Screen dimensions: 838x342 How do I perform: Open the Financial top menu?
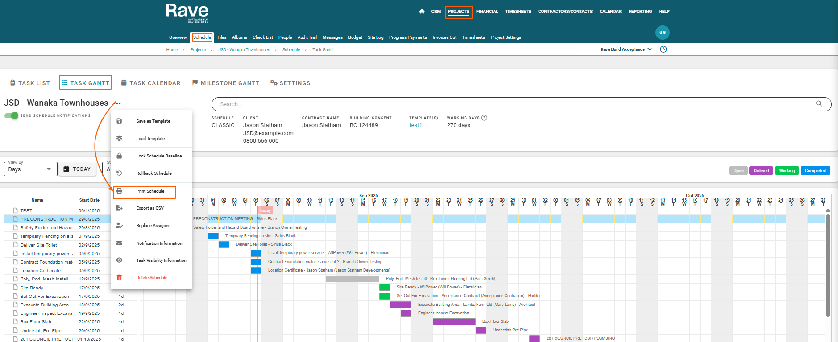(x=487, y=12)
